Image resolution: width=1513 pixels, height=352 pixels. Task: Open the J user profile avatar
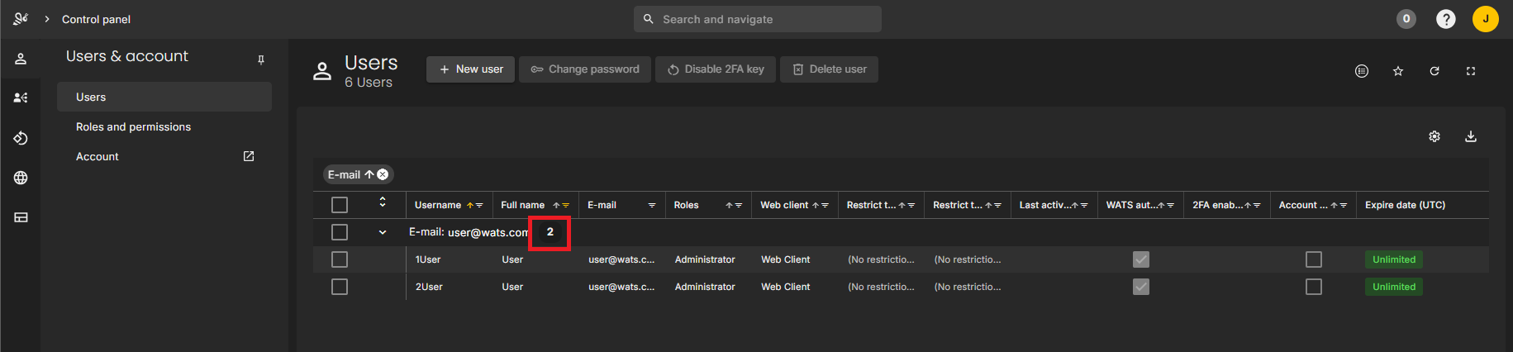1485,19
